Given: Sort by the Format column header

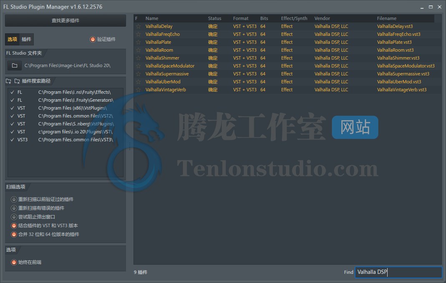Looking at the screenshot, I should (241, 18).
